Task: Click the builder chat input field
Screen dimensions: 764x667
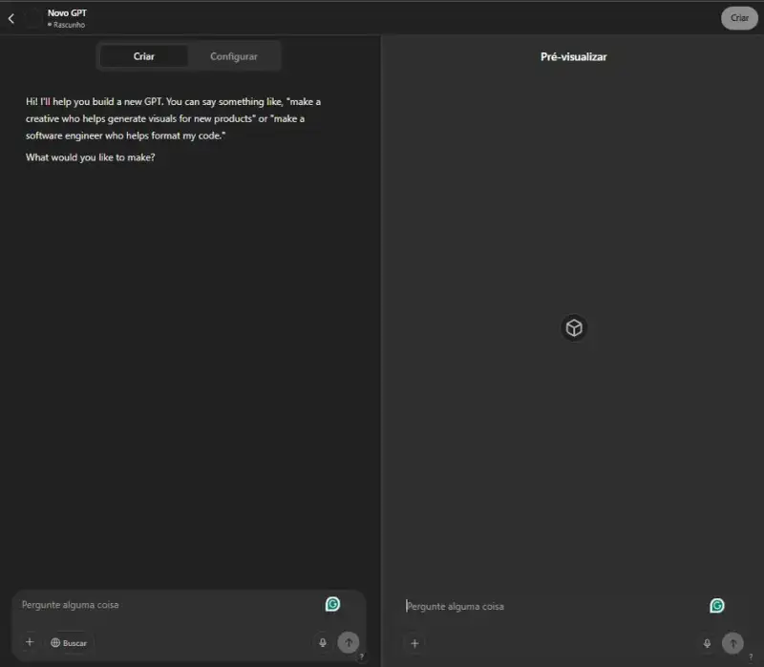Action: click(x=168, y=605)
